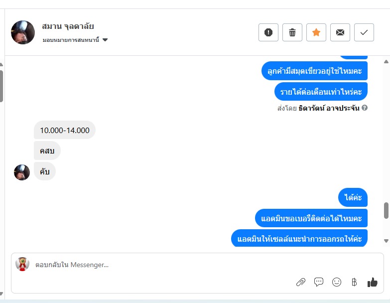Toggle the orange follow-up star

click(316, 32)
